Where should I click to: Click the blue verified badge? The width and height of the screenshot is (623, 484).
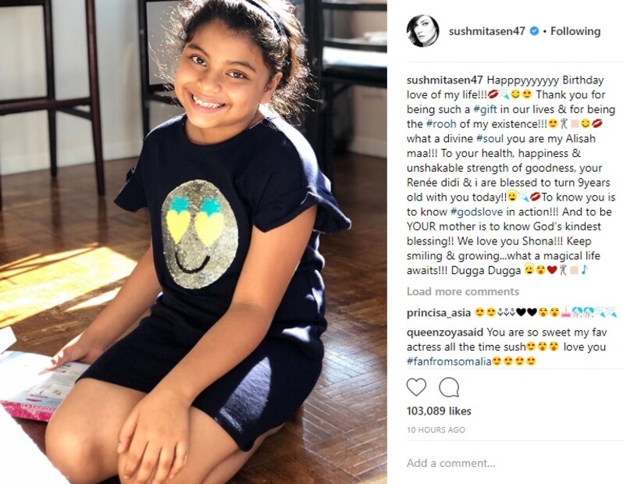pyautogui.click(x=535, y=31)
